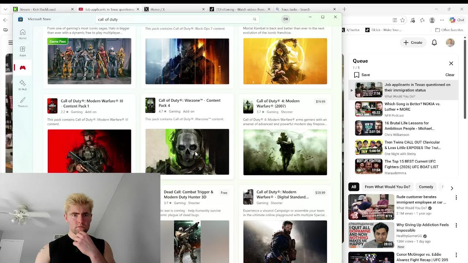
Task: Open a new browser tab with plus button
Action: (344, 9)
